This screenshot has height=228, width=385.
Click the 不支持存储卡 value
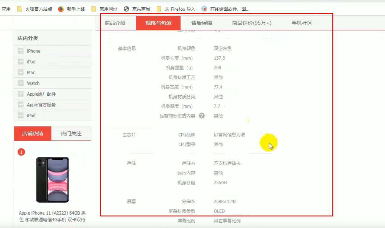[227, 163]
